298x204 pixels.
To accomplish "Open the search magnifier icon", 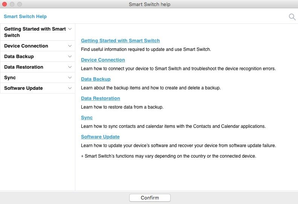I will (292, 17).
